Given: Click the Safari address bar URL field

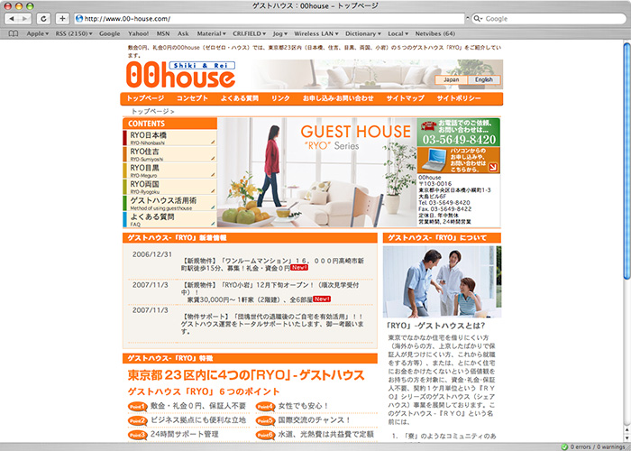Looking at the screenshot, I should pyautogui.click(x=270, y=19).
